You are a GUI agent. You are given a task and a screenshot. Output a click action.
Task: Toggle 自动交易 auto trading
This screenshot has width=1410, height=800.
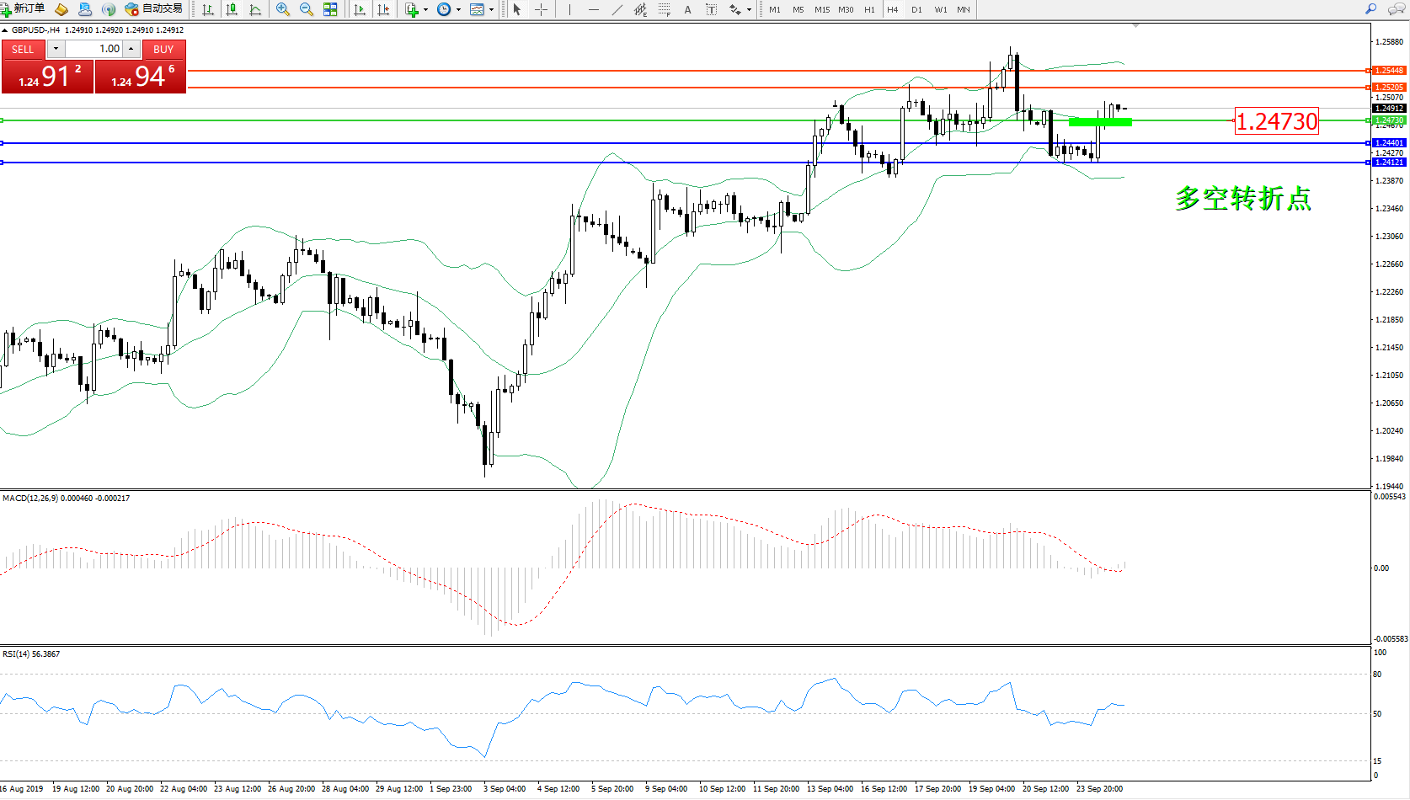click(153, 9)
